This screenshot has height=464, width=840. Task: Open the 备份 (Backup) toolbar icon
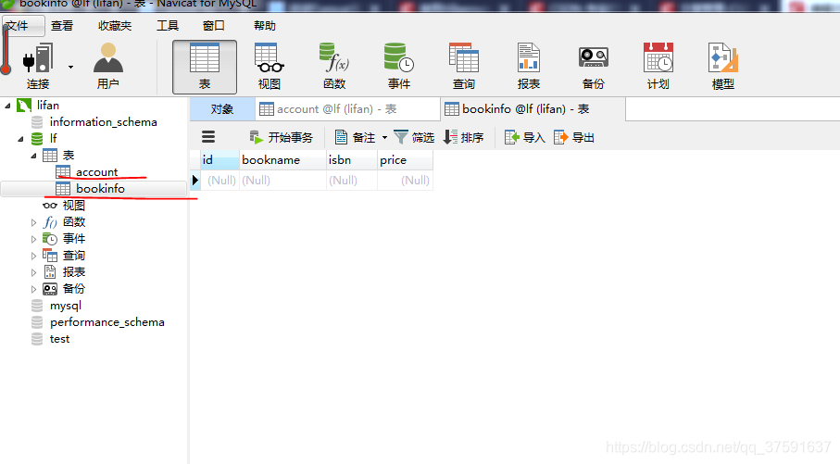pos(593,67)
